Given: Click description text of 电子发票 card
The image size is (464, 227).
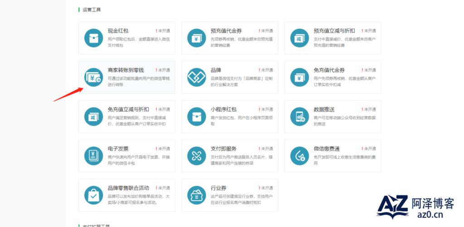Looking at the screenshot, I should [139, 160].
